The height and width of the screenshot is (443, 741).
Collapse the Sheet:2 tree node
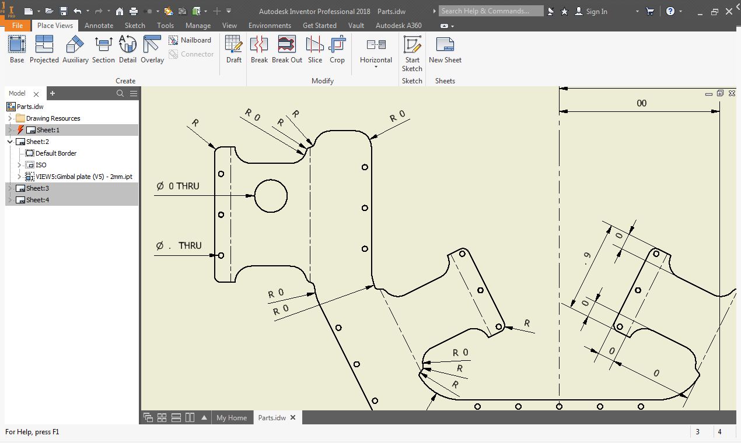click(x=9, y=141)
